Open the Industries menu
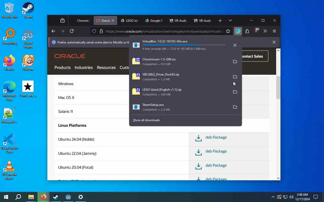 84,68
